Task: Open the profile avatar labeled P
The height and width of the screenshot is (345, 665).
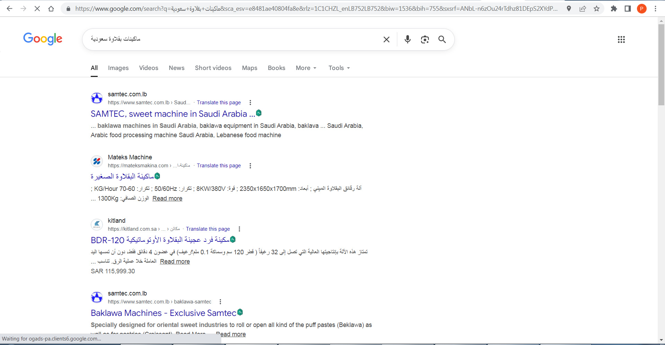Action: tap(641, 9)
